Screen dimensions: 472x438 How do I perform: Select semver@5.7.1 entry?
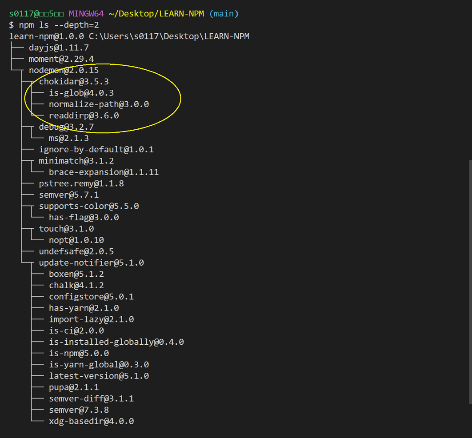(x=68, y=195)
